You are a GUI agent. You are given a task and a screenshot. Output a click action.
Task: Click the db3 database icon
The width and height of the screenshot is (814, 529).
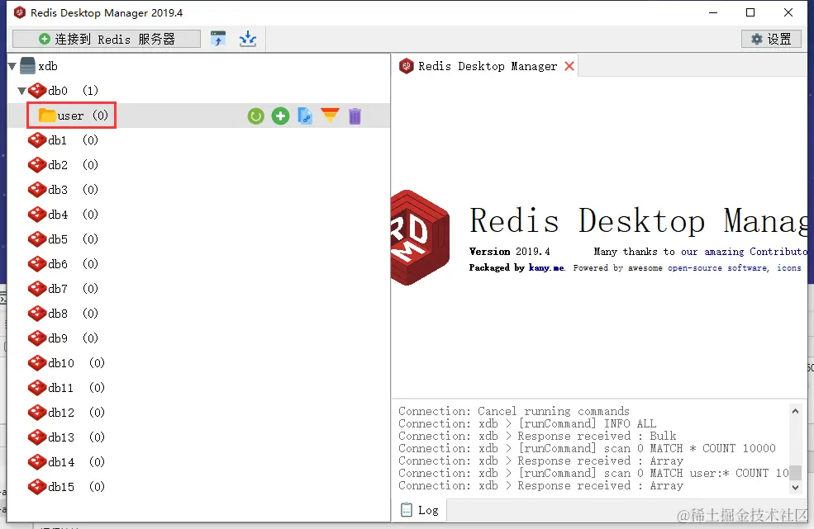click(37, 190)
